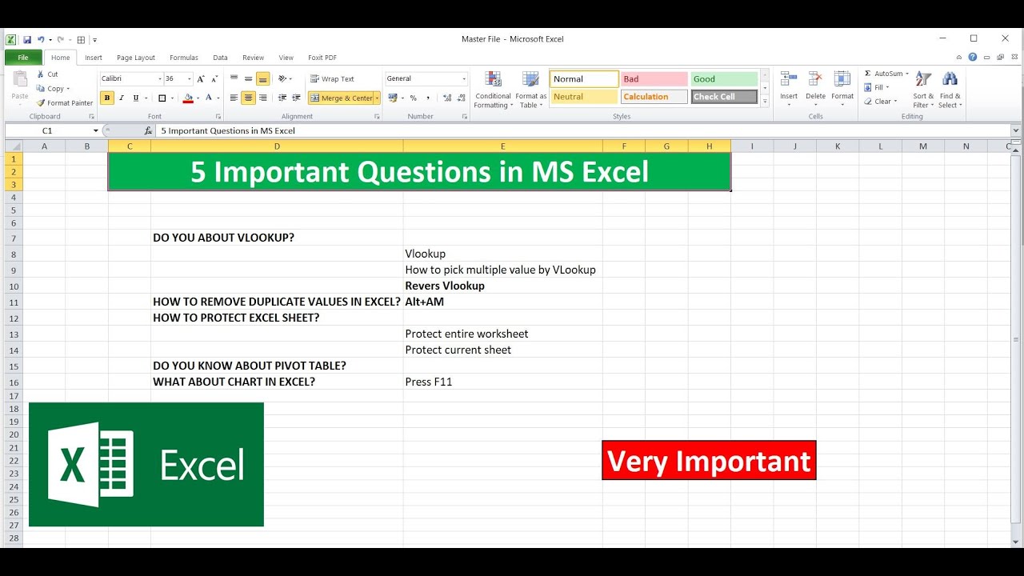Open the Conditional Formatting menu
This screenshot has height=576, width=1024.
coord(493,89)
